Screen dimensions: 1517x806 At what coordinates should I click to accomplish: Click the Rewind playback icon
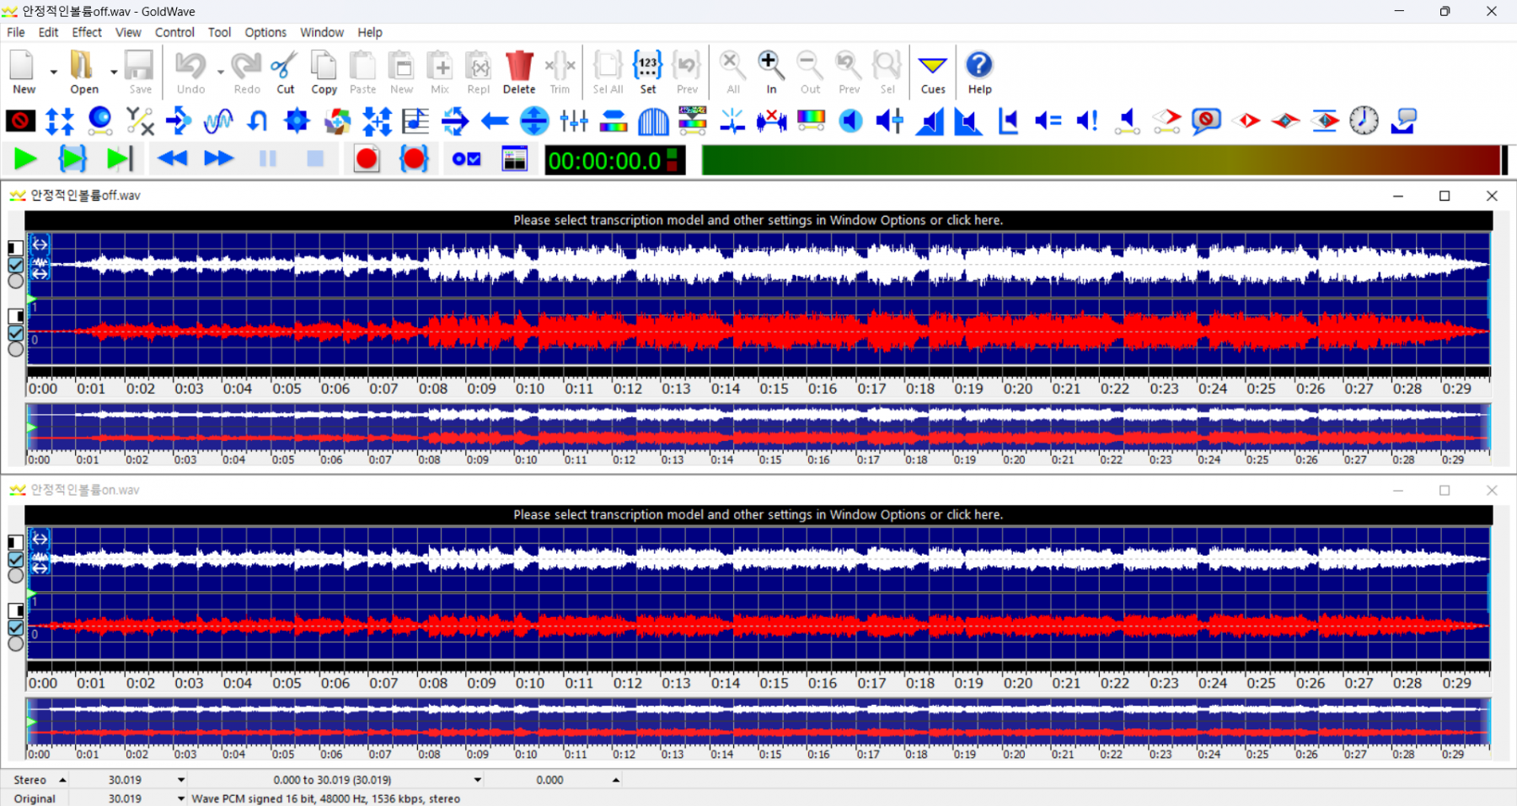click(173, 159)
